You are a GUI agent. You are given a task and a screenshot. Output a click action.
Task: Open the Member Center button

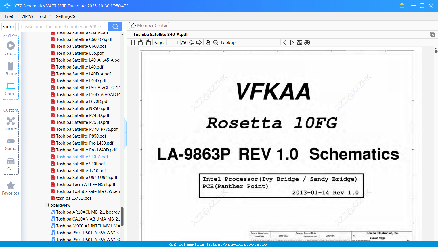149,26
